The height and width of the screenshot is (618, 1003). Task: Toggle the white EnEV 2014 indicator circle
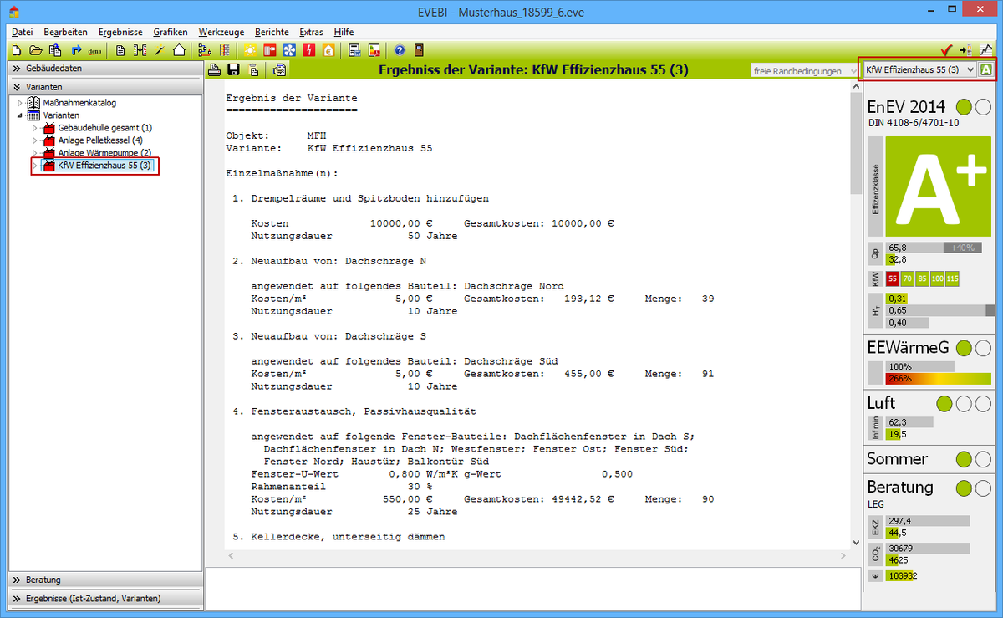(984, 107)
